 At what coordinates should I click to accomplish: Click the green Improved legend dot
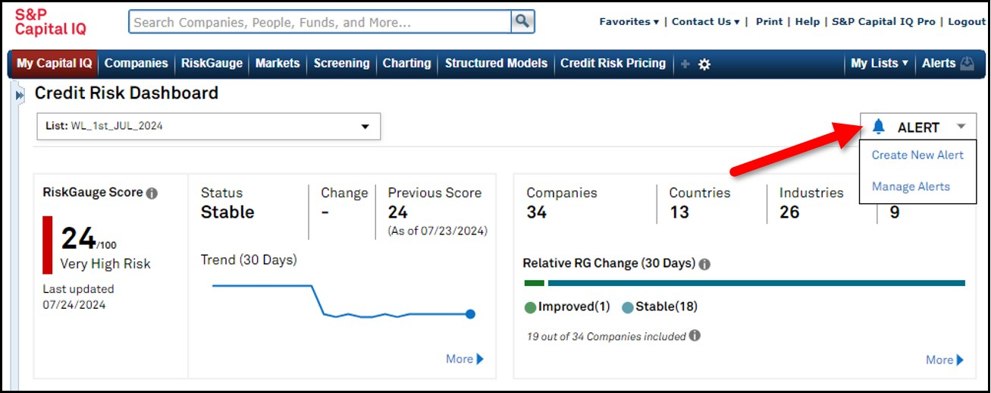[x=531, y=307]
